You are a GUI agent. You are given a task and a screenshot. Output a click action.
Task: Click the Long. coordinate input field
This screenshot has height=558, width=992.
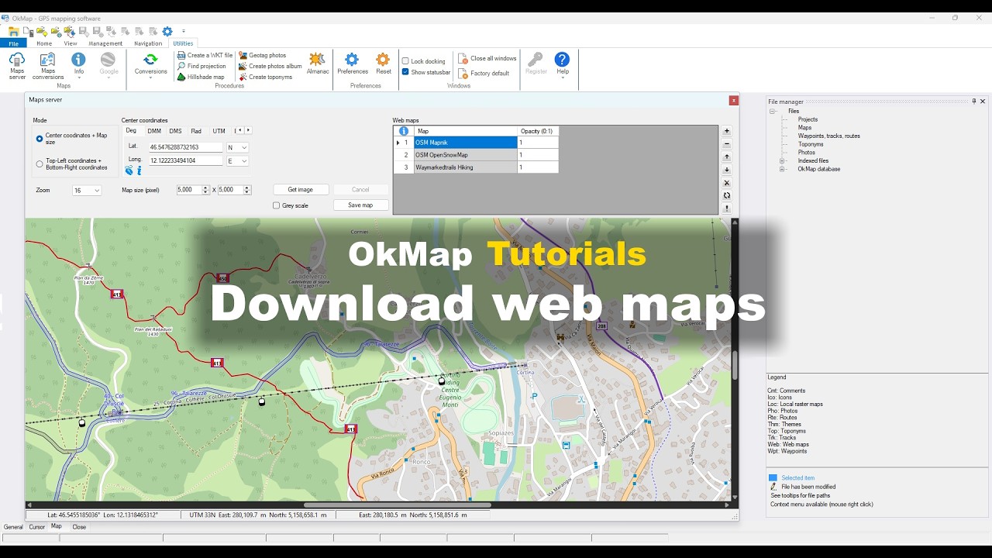pyautogui.click(x=185, y=161)
